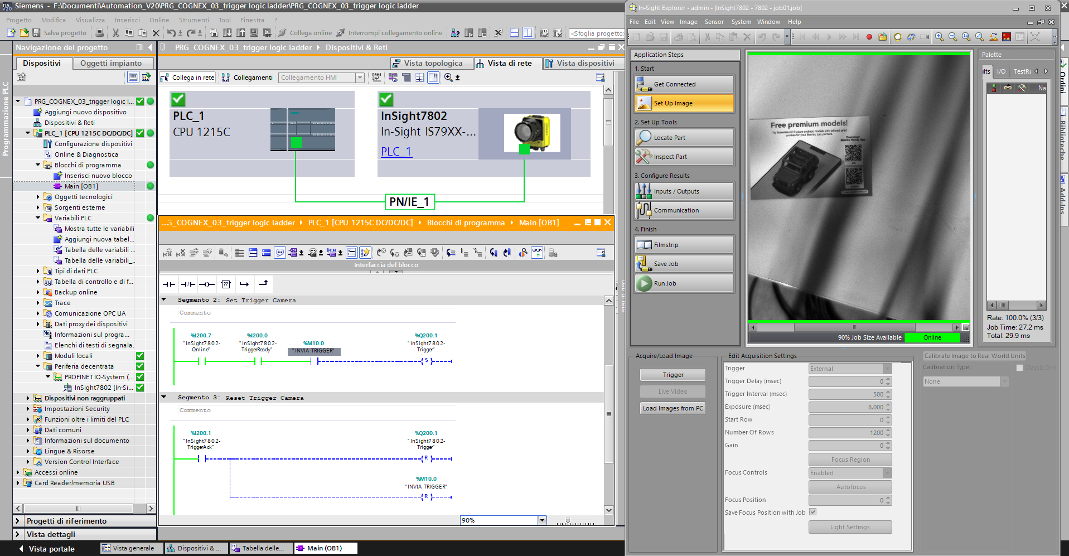Open the Sensor menu in In-Sight Explorer
Viewport: 1069px width, 556px height.
point(714,22)
